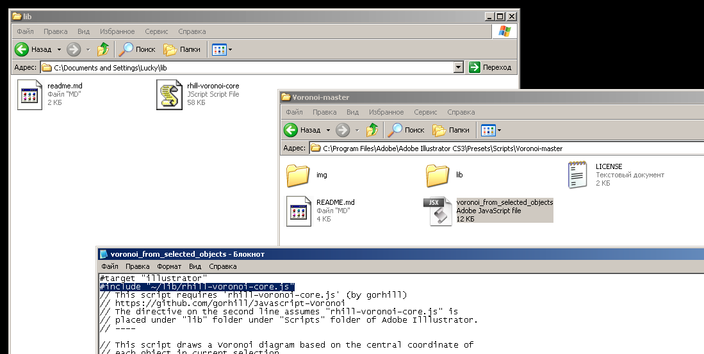Open Справка menu in lib window
Screen dimensions: 704x354
point(192,31)
